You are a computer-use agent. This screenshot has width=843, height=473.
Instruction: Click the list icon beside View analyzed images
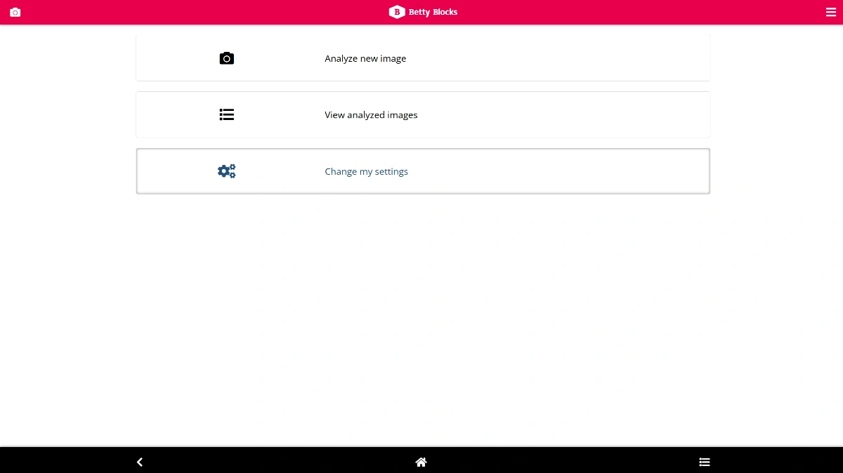click(x=226, y=114)
